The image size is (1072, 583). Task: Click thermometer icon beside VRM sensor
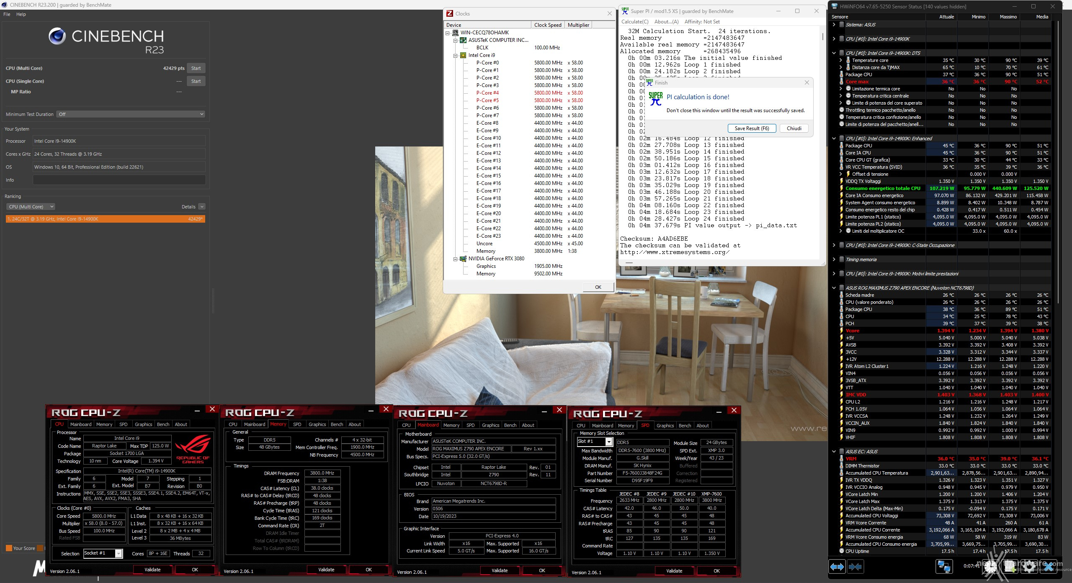pos(841,459)
